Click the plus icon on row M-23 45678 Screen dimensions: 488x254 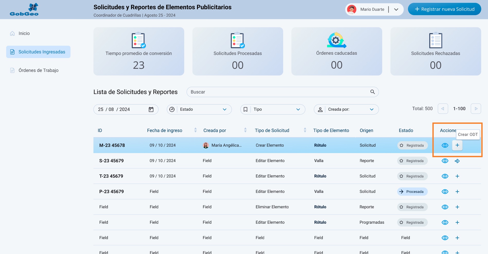click(457, 145)
